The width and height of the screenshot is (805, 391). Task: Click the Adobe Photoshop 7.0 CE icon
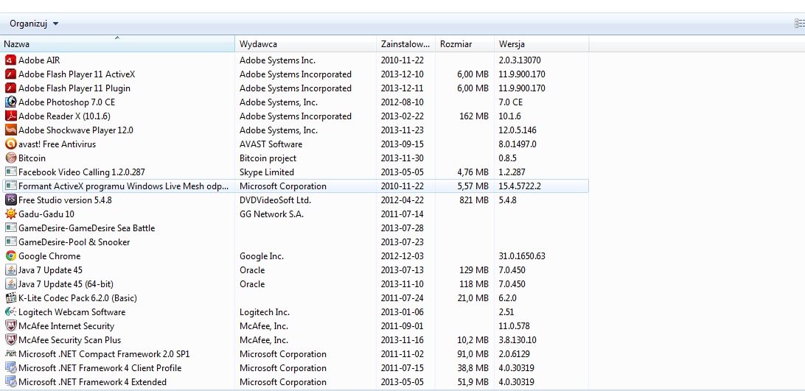tap(11, 102)
